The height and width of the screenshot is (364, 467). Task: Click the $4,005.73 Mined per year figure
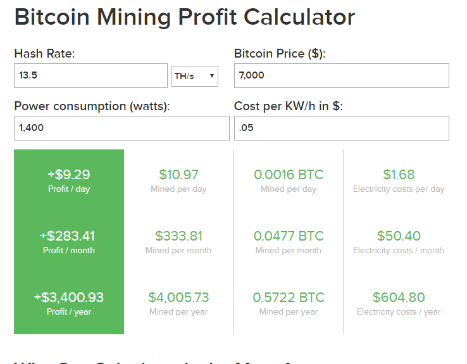point(178,298)
